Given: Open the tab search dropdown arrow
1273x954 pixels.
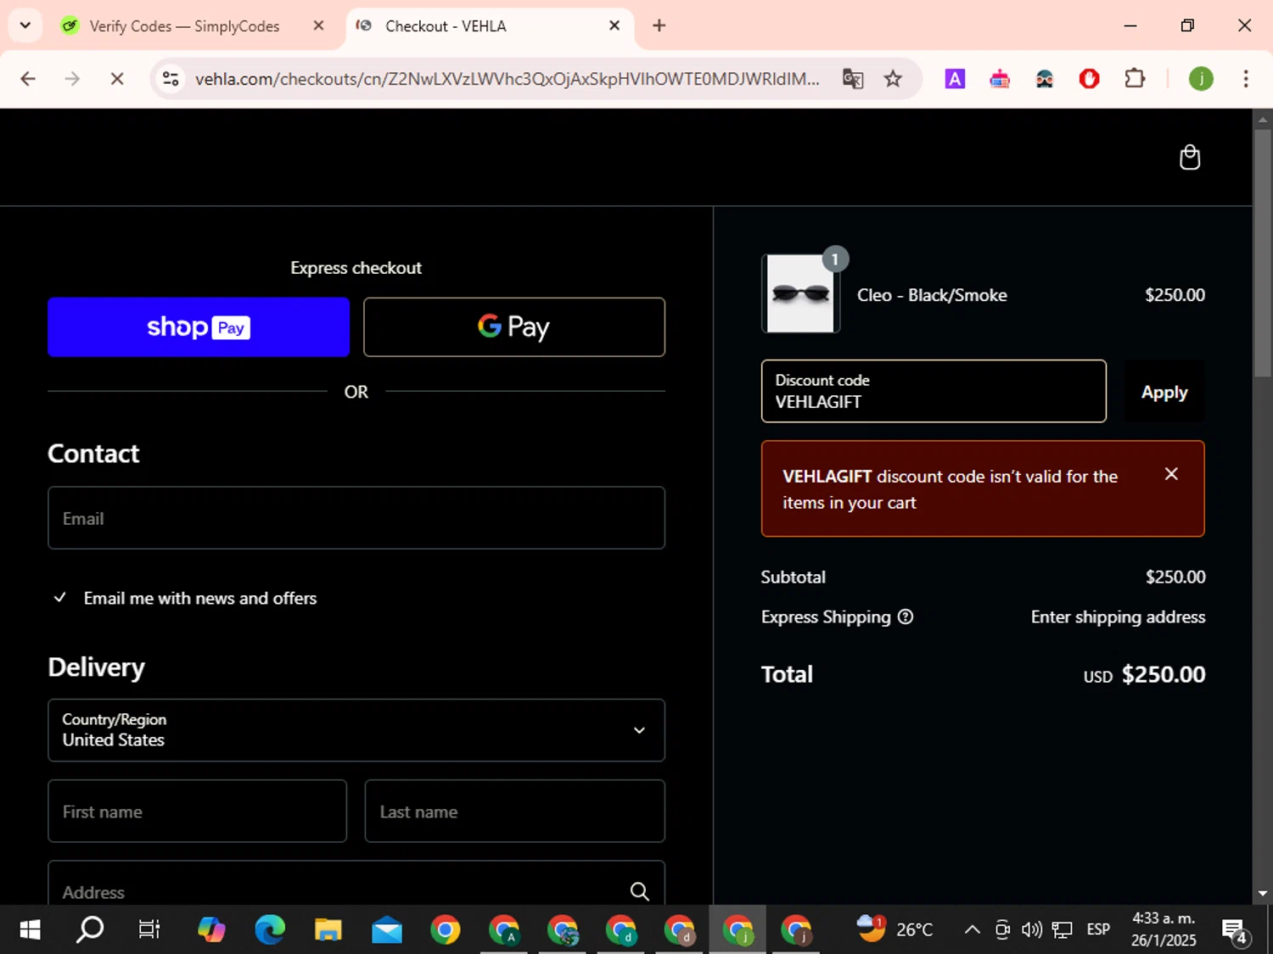Looking at the screenshot, I should (25, 25).
